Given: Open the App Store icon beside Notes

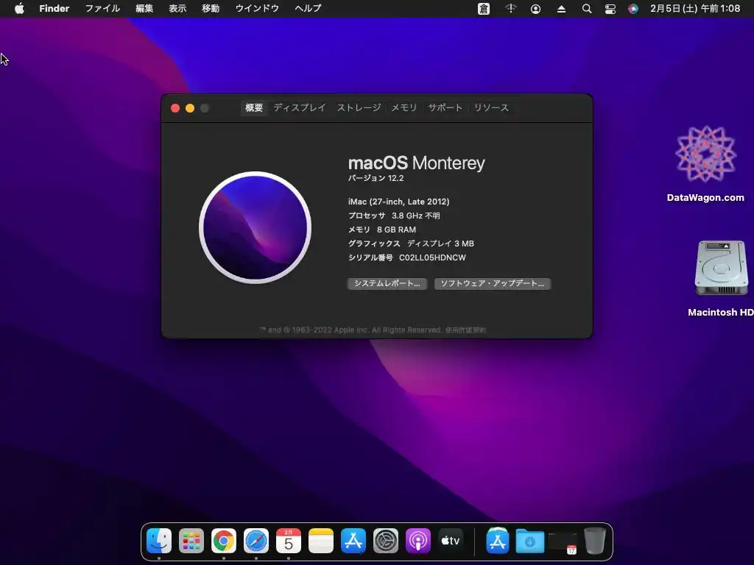Looking at the screenshot, I should point(353,541).
